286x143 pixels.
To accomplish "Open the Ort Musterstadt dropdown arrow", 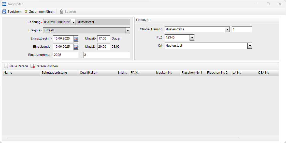I will coord(250,46).
